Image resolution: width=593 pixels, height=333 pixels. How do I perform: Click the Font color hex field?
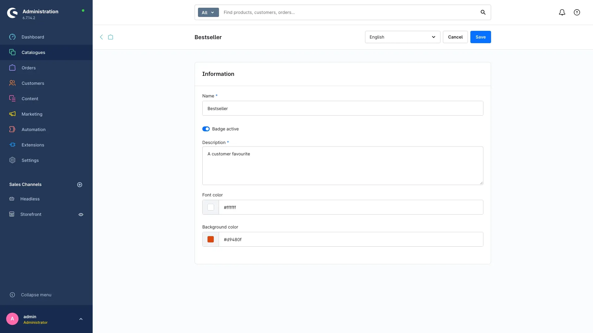[x=351, y=207]
